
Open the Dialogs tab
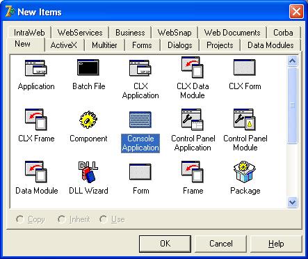tap(180, 45)
